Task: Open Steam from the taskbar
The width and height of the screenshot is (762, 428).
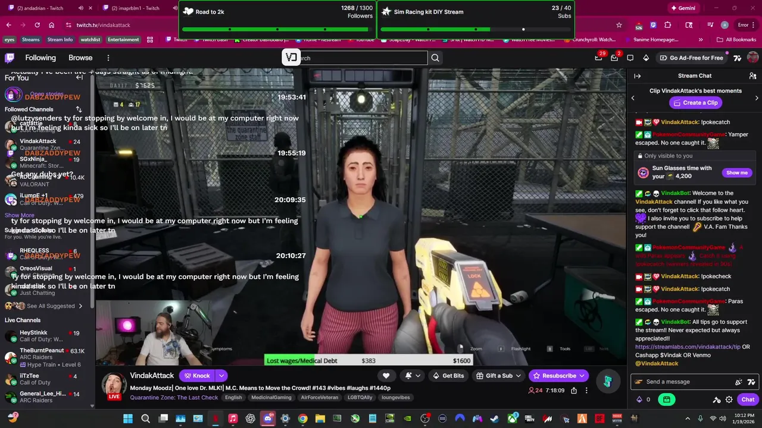Action: point(494,418)
